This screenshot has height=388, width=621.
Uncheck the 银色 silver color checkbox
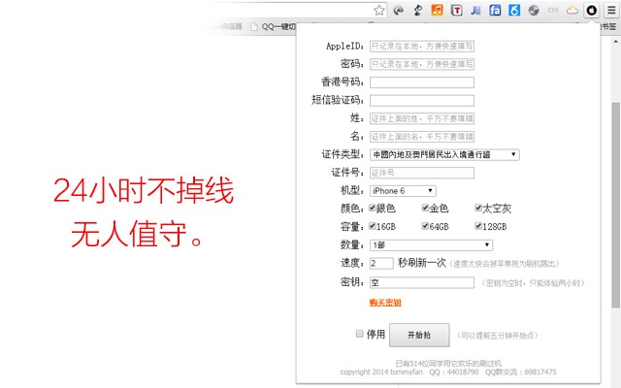373,208
